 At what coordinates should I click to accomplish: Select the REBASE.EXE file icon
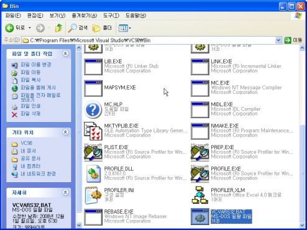click(x=93, y=217)
